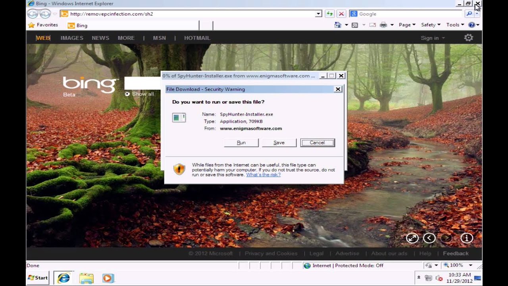Screen dimensions: 508x286
Task: Open the recent pages dropdown arrow
Action: [x=55, y=14]
